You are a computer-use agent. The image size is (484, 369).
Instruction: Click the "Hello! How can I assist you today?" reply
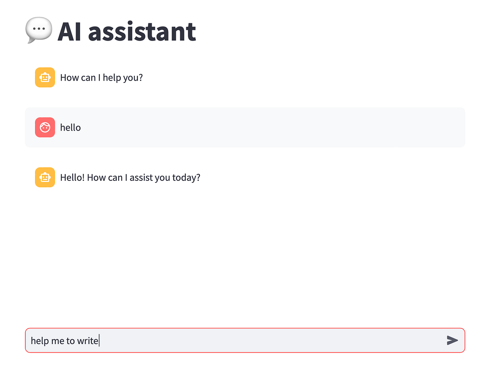pos(130,177)
